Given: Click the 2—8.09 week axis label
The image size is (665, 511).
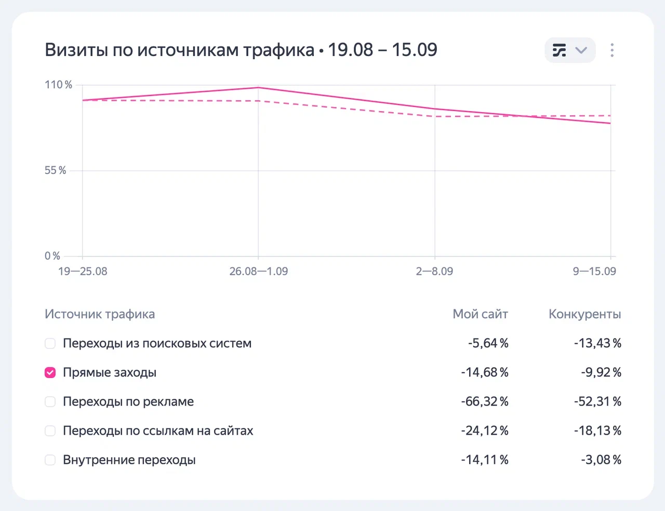Looking at the screenshot, I should tap(434, 271).
